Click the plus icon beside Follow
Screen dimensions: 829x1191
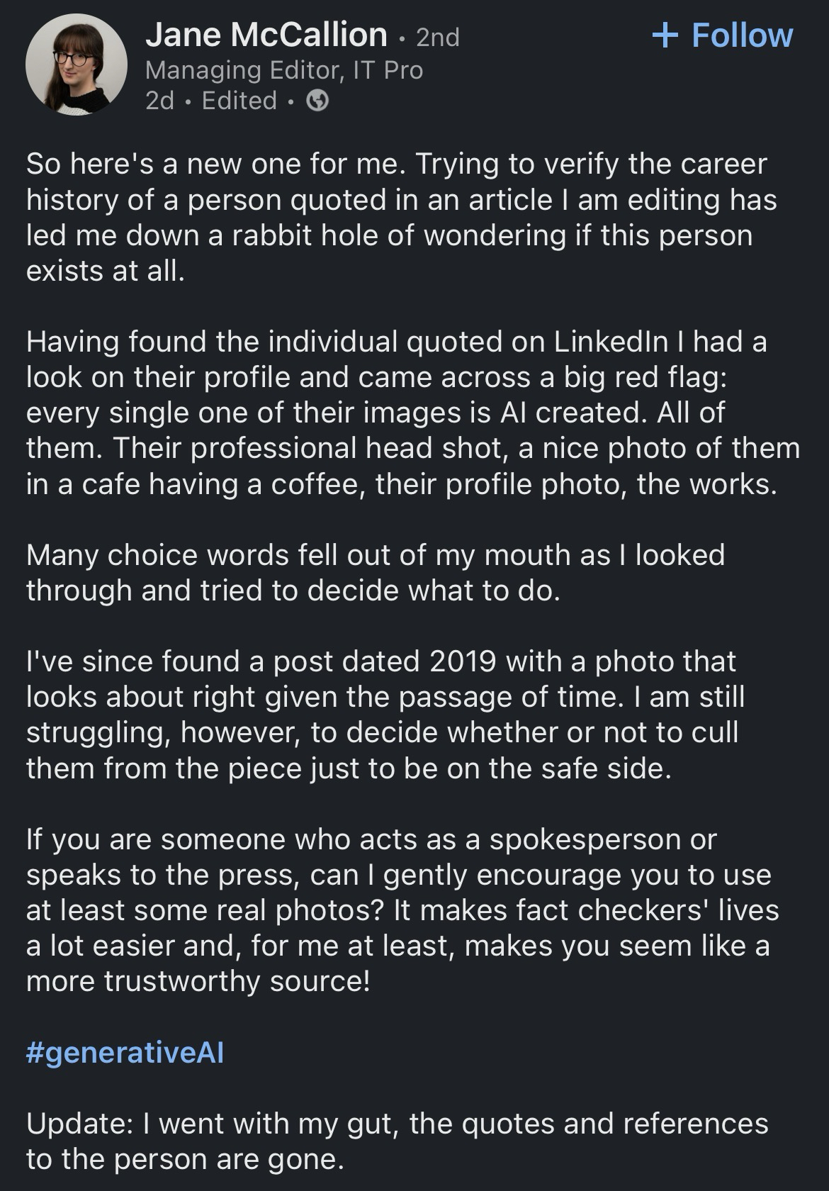pyautogui.click(x=665, y=35)
